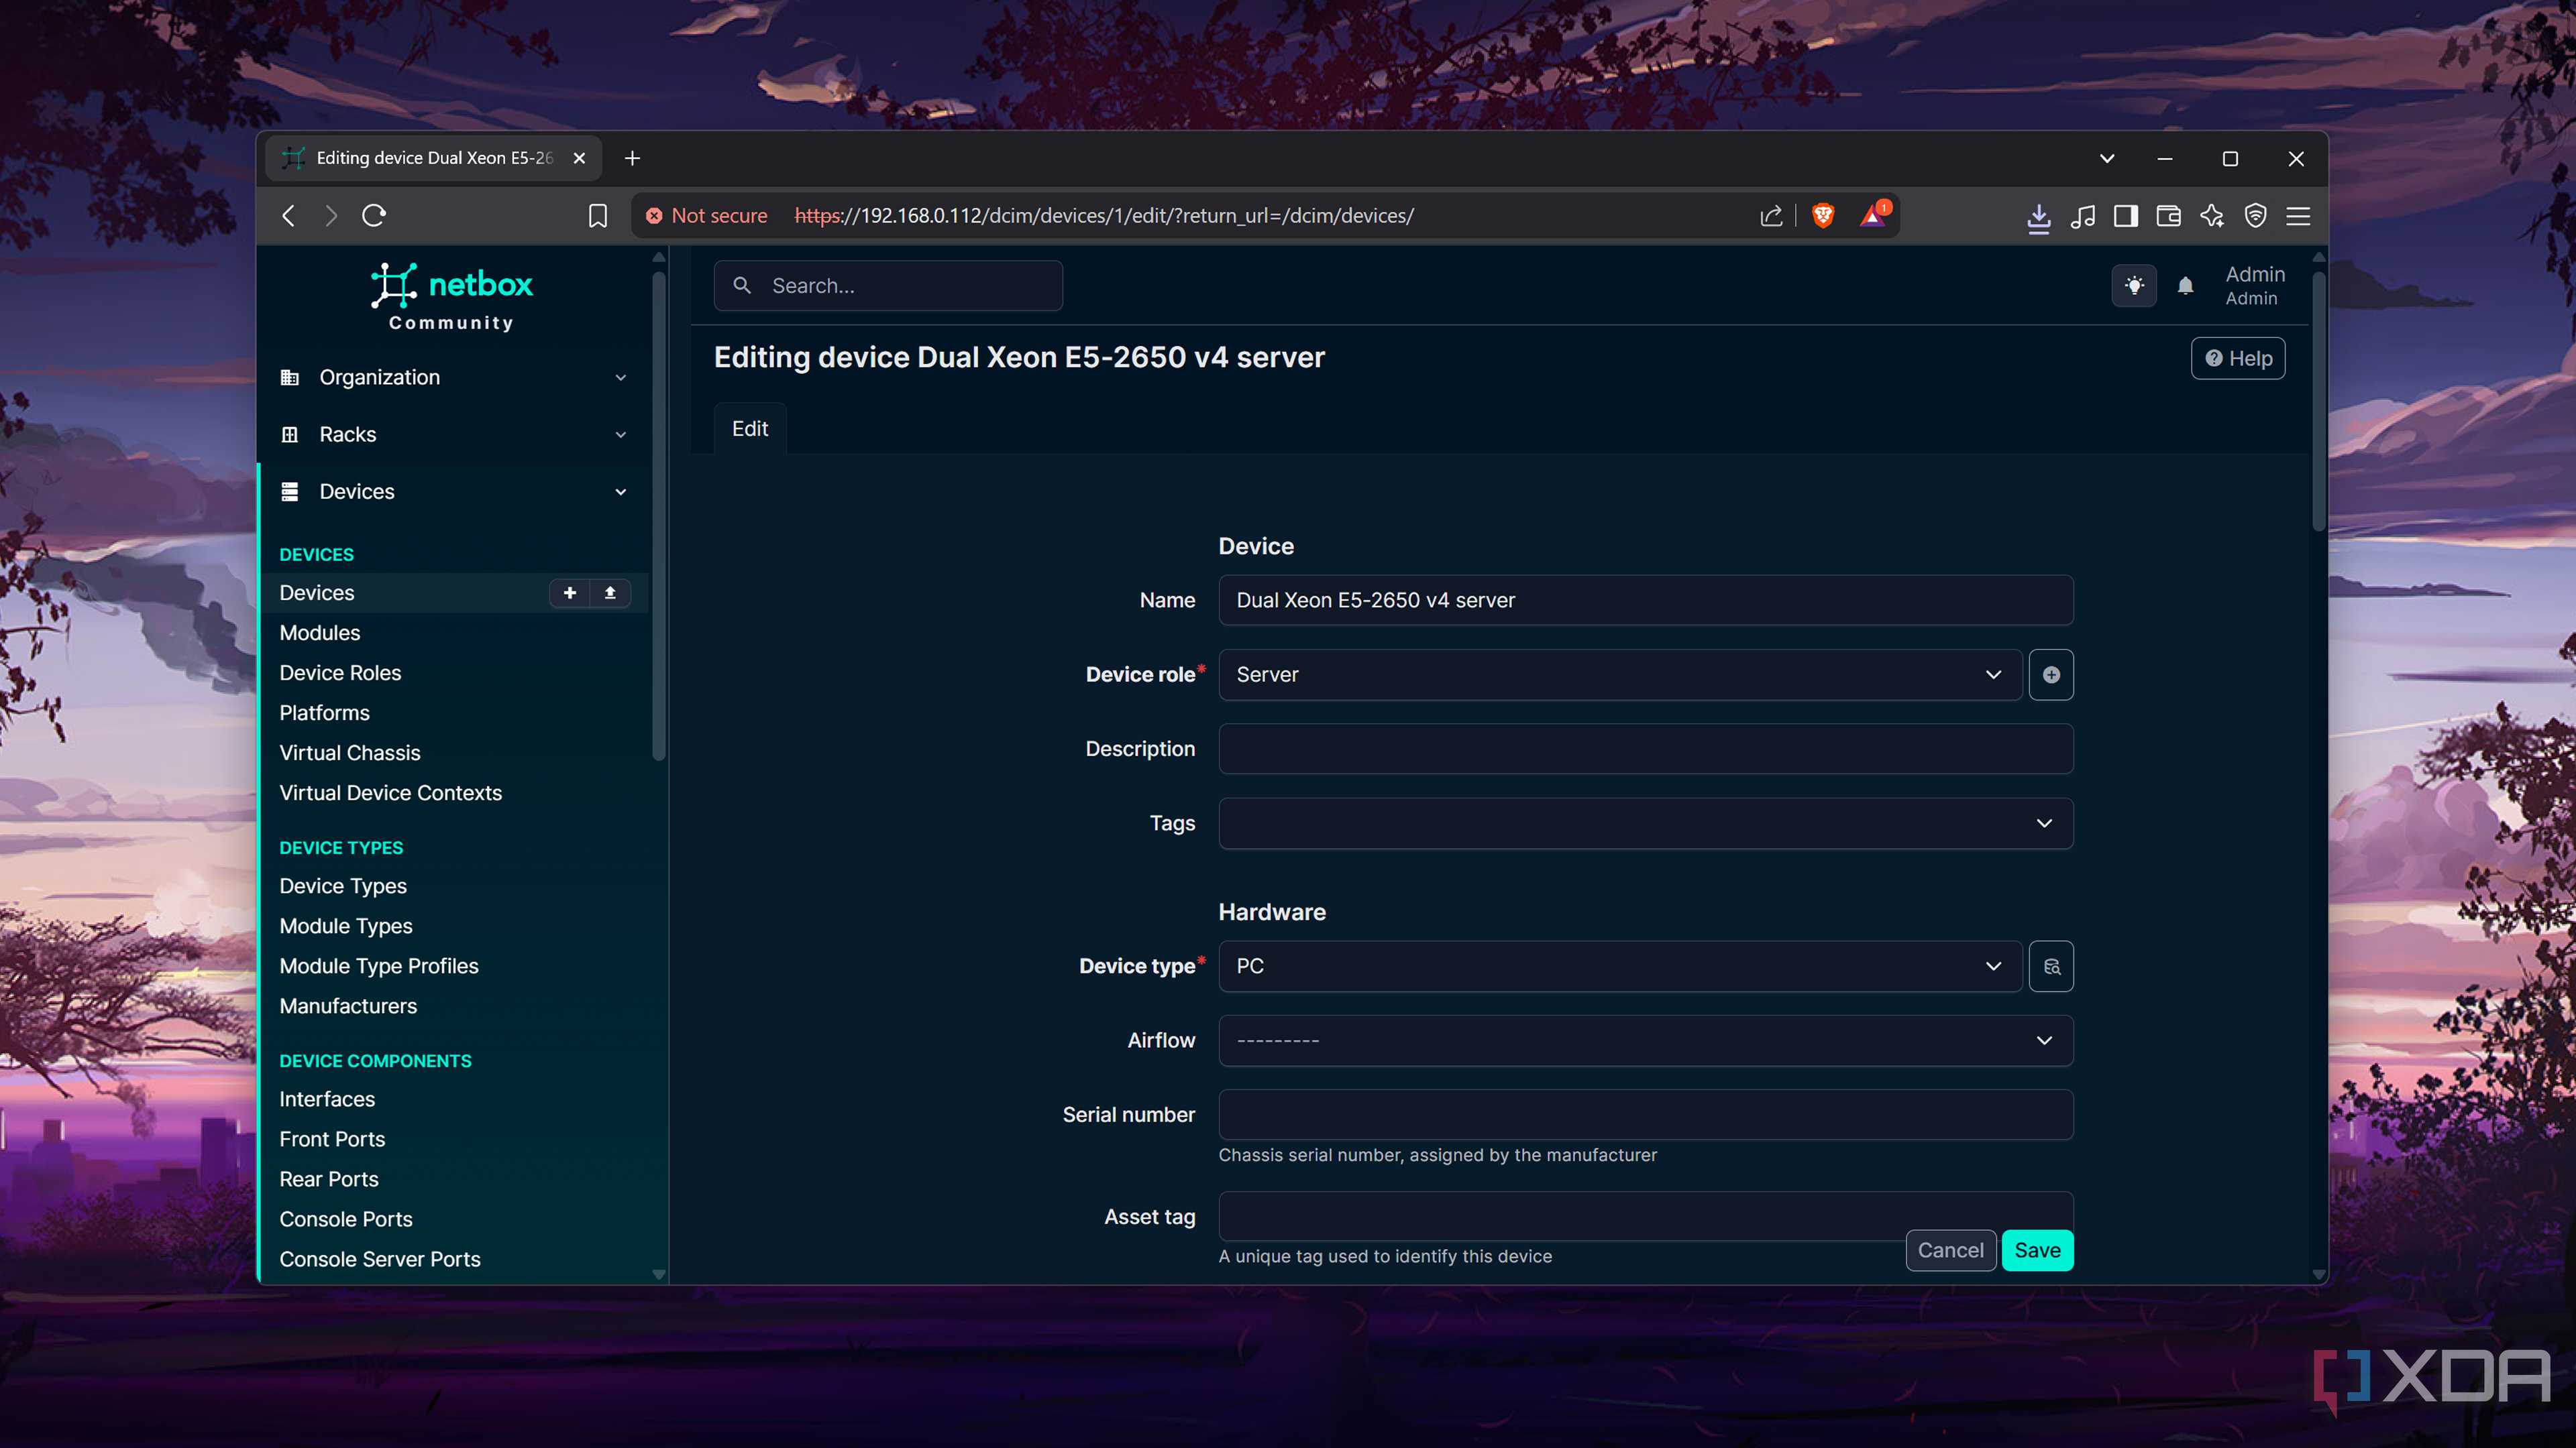Switch to the Edit tab
Screen dimensions: 2576x1448
pos(749,429)
